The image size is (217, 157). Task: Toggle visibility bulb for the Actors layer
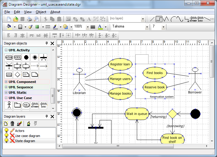[x=6, y=131]
